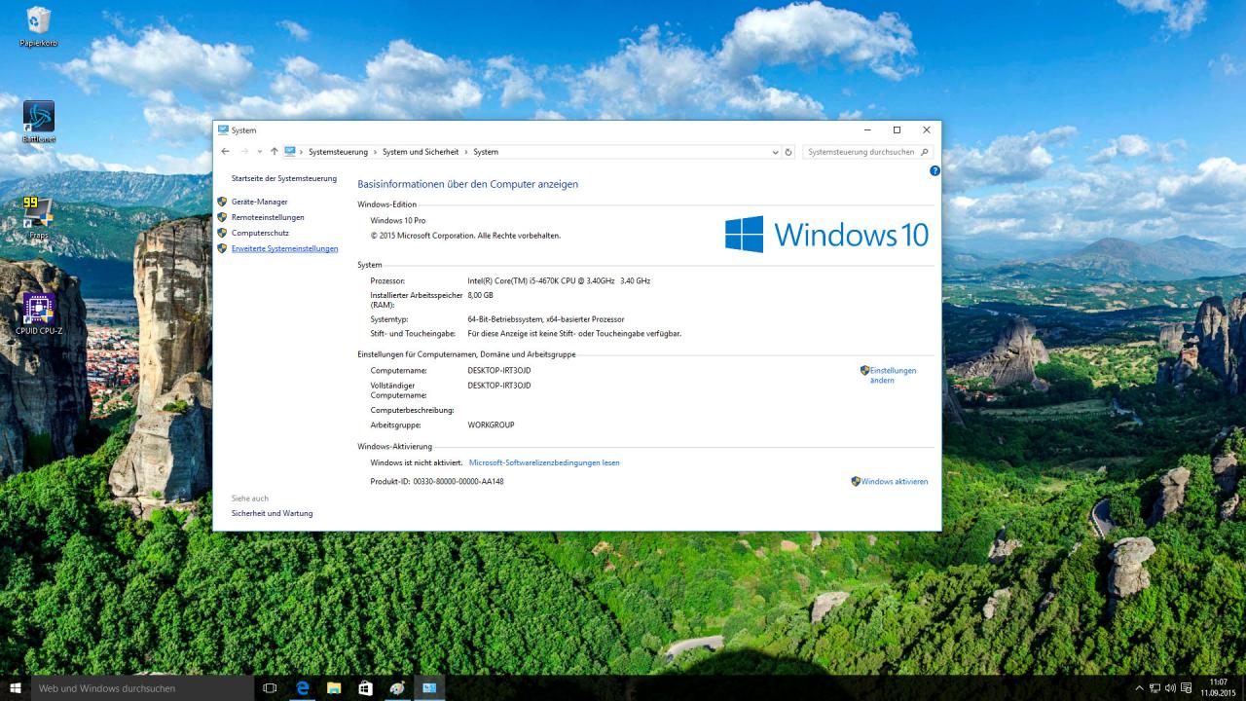Open Remoteeinstellungen link
1246x701 pixels.
(268, 217)
